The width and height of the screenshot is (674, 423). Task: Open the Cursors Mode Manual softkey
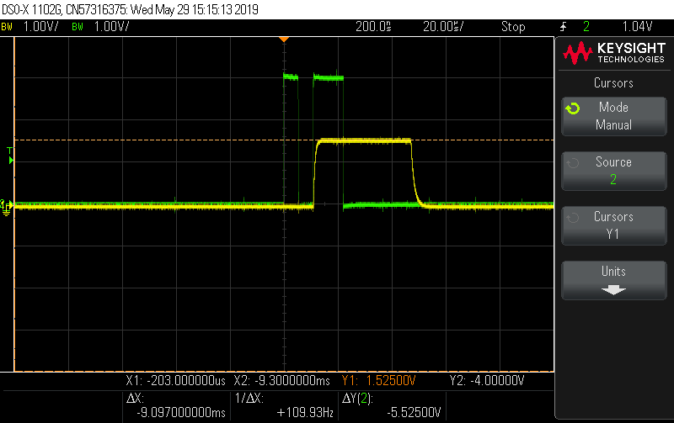click(614, 116)
